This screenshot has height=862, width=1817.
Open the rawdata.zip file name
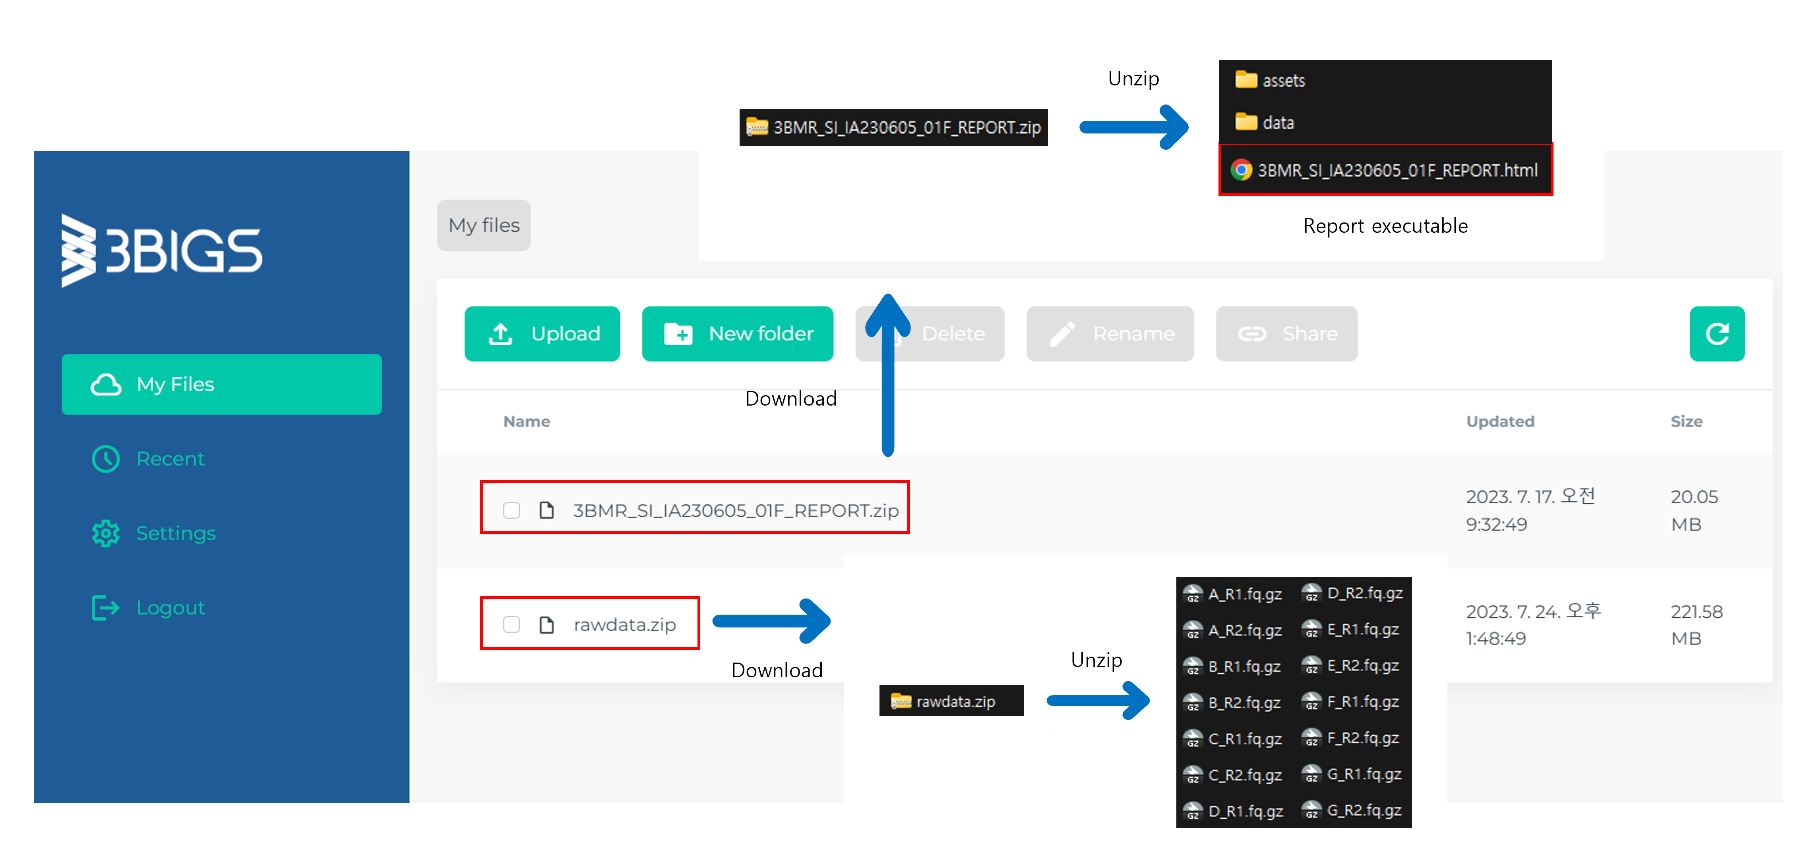624,624
